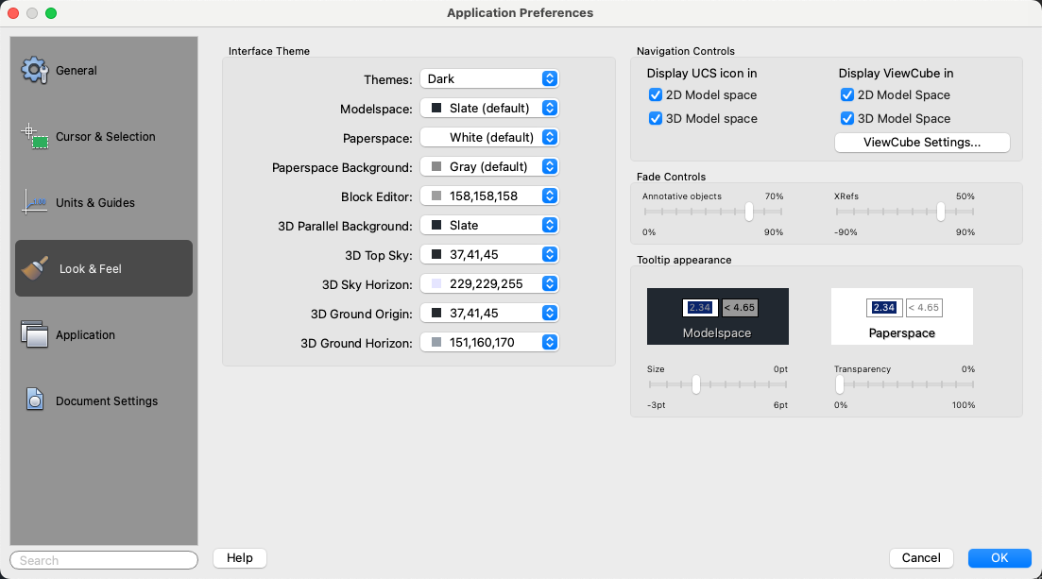Viewport: 1042px width, 579px height.
Task: Disable UCS icon in 2D Model space
Action: pos(656,95)
